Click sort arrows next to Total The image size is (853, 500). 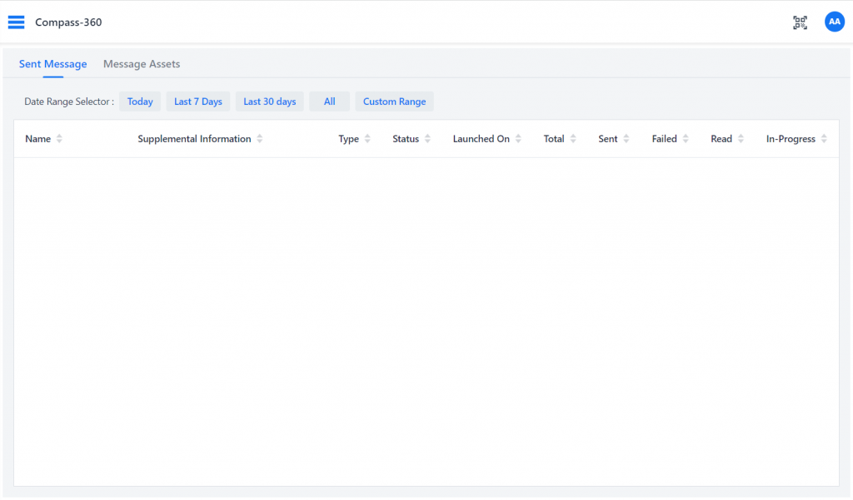(x=573, y=139)
